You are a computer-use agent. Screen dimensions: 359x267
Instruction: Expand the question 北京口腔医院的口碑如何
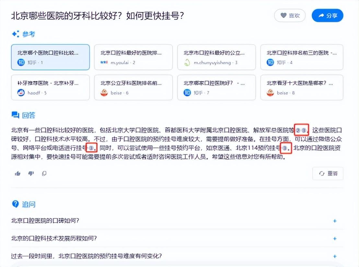[x=334, y=221]
